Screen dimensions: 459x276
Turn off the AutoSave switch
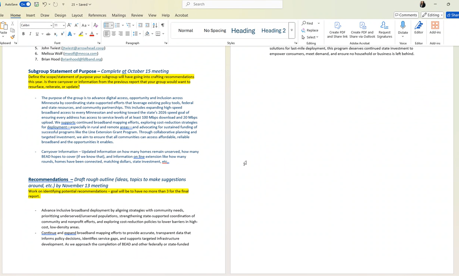click(x=25, y=4)
